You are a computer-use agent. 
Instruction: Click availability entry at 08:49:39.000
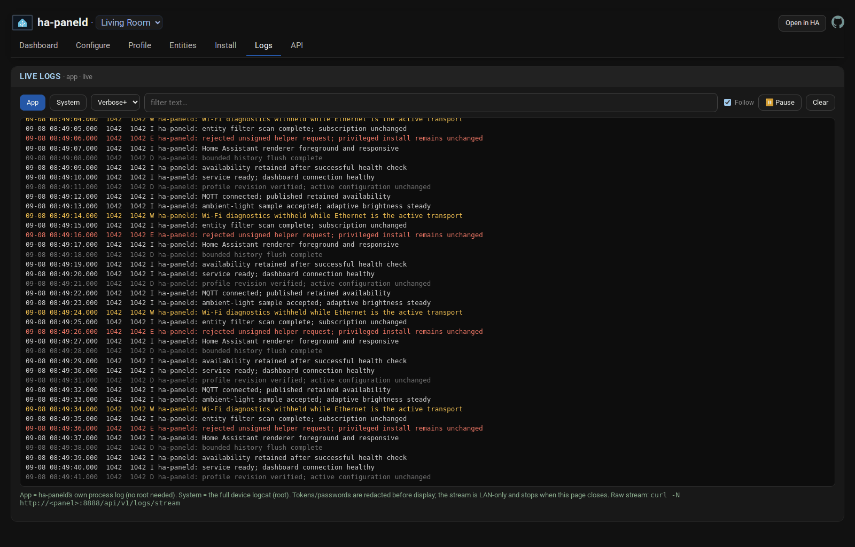216,458
